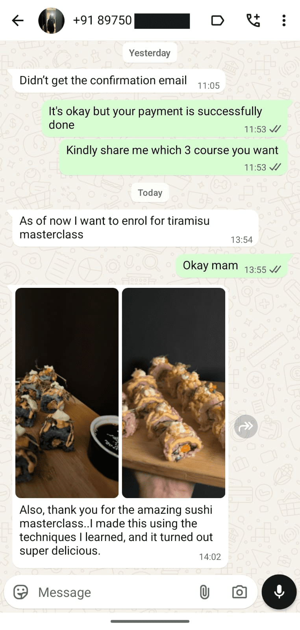This screenshot has width=300, height=630.
Task: Tap the 'Kindly share me which 3 course' message
Action: coord(173,157)
